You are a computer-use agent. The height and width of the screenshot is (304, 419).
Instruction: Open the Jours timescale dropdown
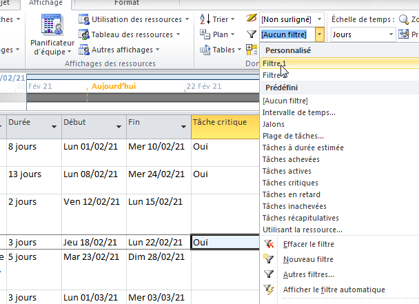pos(391,34)
